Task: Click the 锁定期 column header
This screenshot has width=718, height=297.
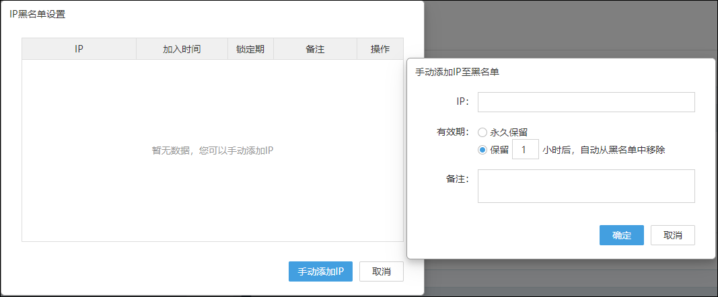Action: pyautogui.click(x=250, y=49)
